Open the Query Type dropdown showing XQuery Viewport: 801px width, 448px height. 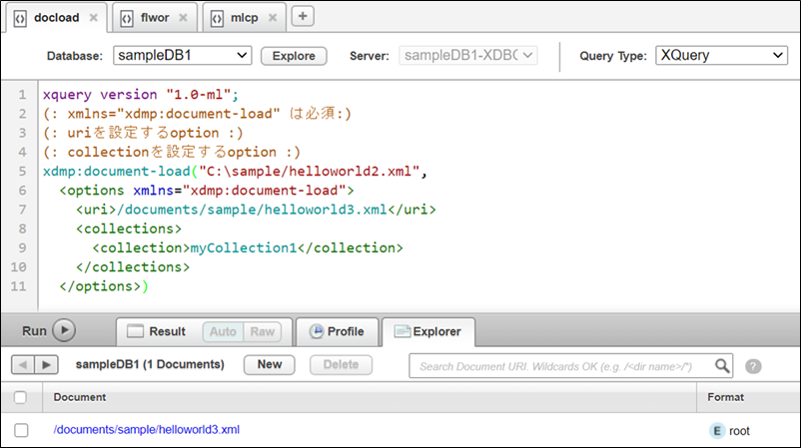click(721, 55)
